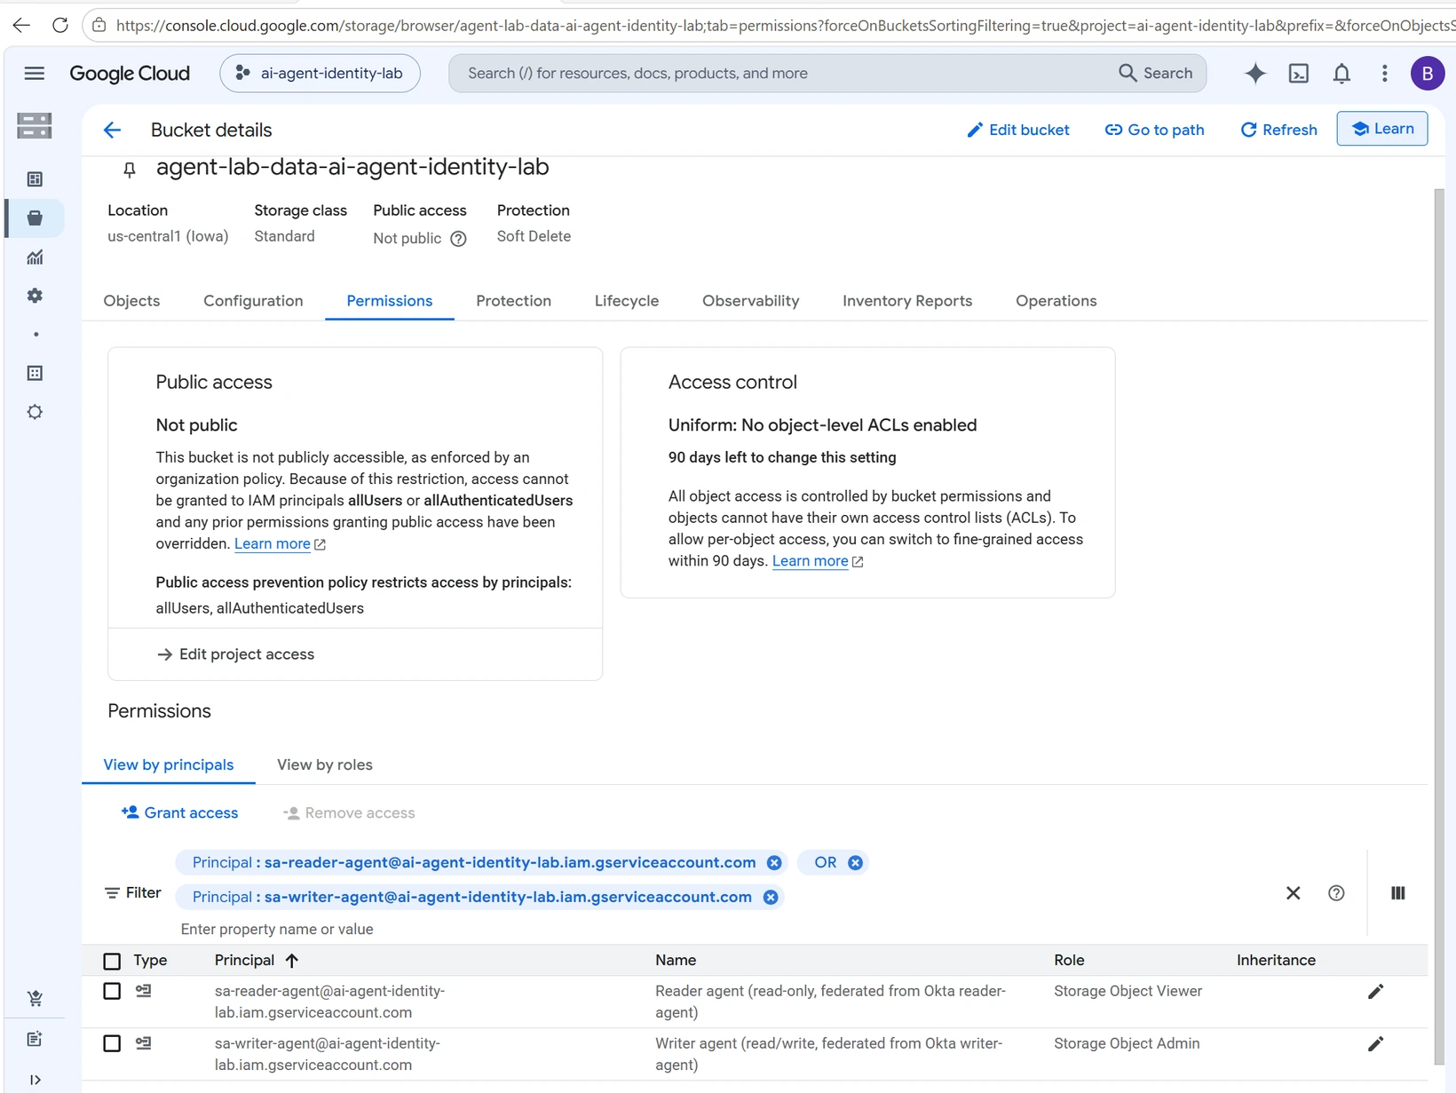
Task: Switch to the Objects tab
Action: (131, 301)
